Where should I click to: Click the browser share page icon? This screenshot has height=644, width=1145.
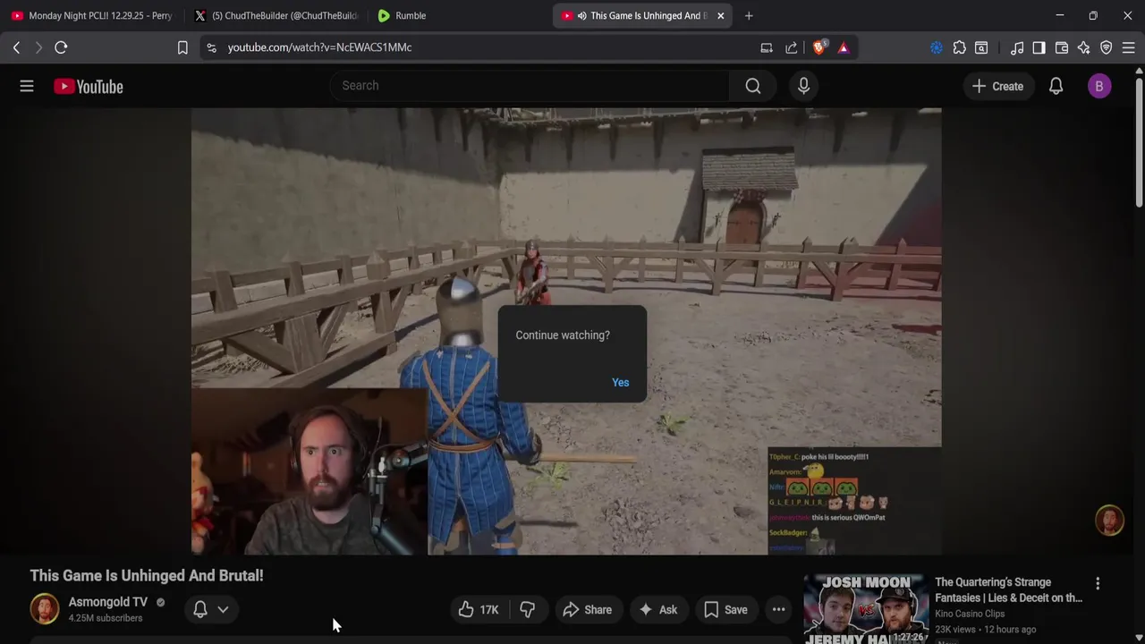tap(792, 47)
